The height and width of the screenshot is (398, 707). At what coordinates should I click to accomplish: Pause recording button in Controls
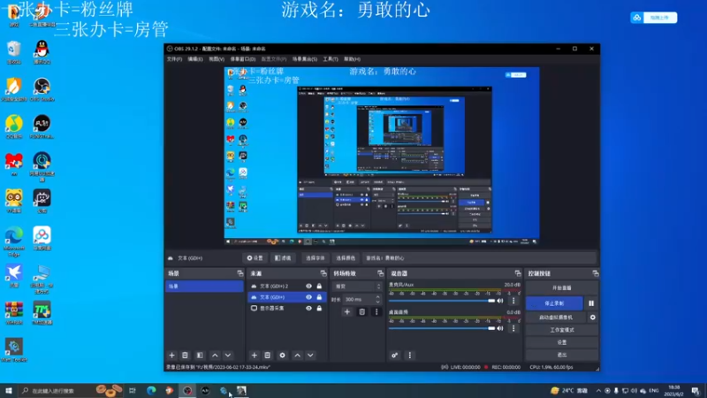tap(591, 303)
